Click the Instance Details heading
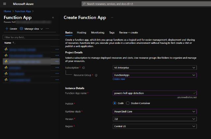The width and height of the screenshot is (211, 139). (75, 88)
